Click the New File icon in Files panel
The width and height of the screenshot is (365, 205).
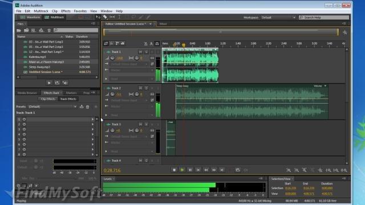pyautogui.click(x=34, y=30)
